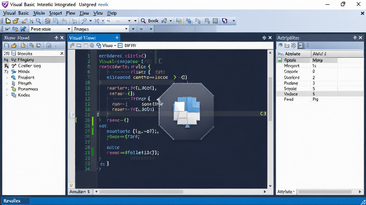Pin the Attributes panel with its pin icon

355,38
